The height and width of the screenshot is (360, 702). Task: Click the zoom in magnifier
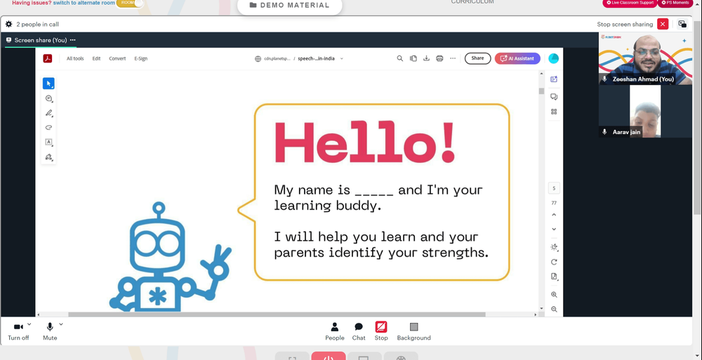coord(554,295)
